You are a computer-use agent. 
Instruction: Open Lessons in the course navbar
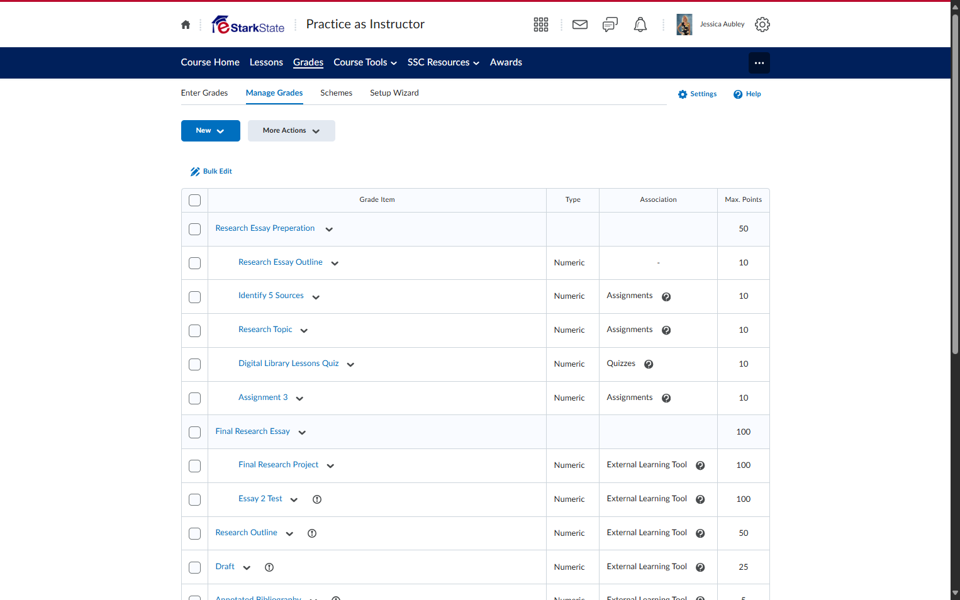pyautogui.click(x=266, y=62)
